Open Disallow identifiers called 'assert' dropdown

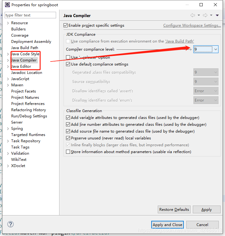pyautogui.click(x=206, y=91)
